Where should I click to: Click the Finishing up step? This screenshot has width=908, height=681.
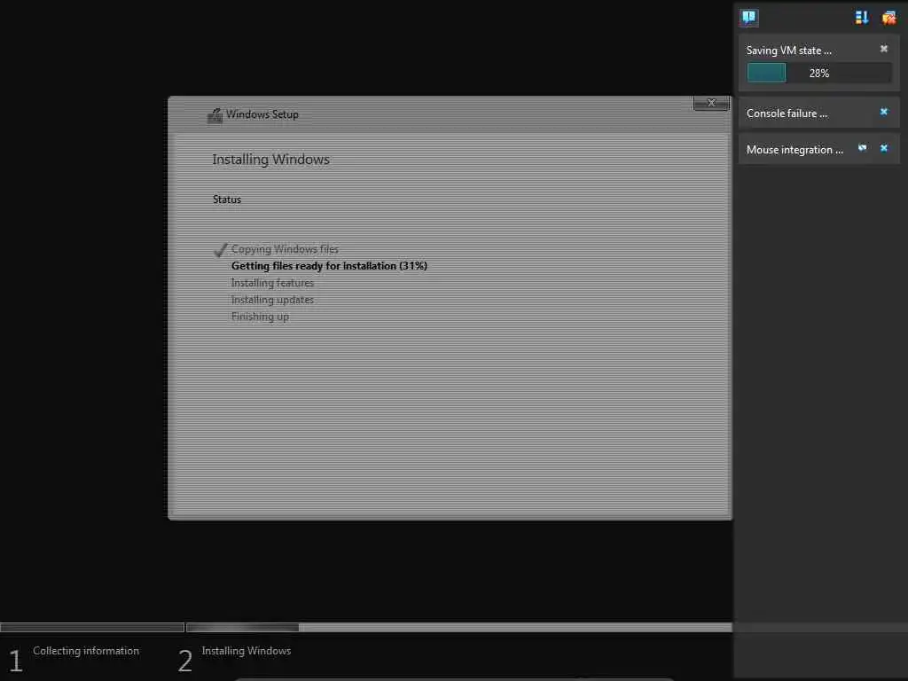point(260,317)
